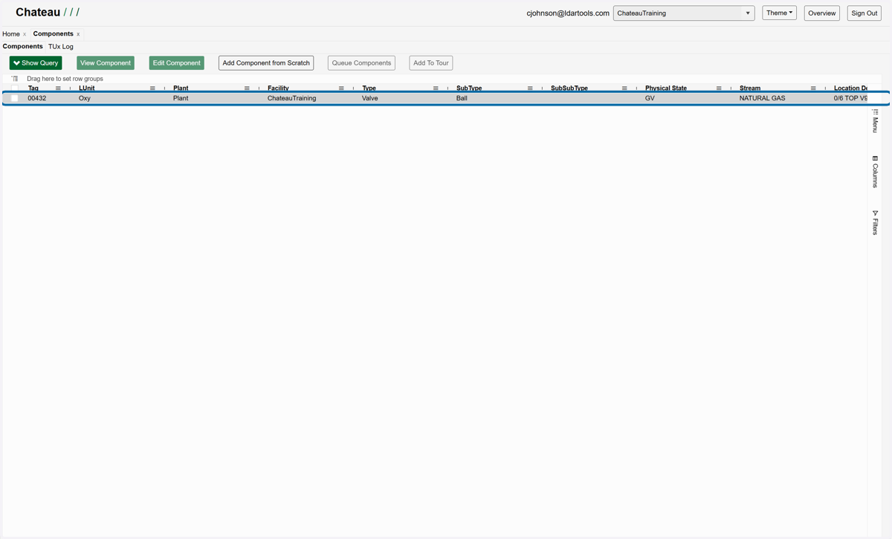
Task: Sort by the SubSubType column header
Action: point(569,88)
